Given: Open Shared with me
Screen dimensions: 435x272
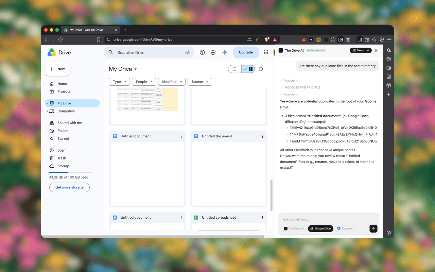Looking at the screenshot, I should click(66, 123).
